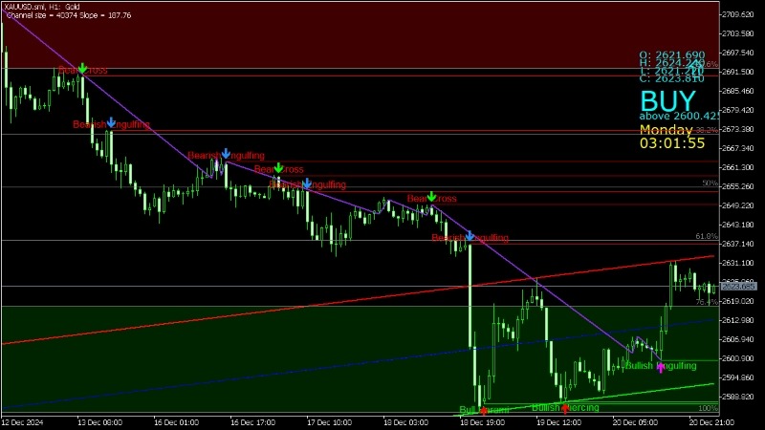This screenshot has height=430, width=765.
Task: Click the yellow 'Monday' day label
Action: [666, 130]
